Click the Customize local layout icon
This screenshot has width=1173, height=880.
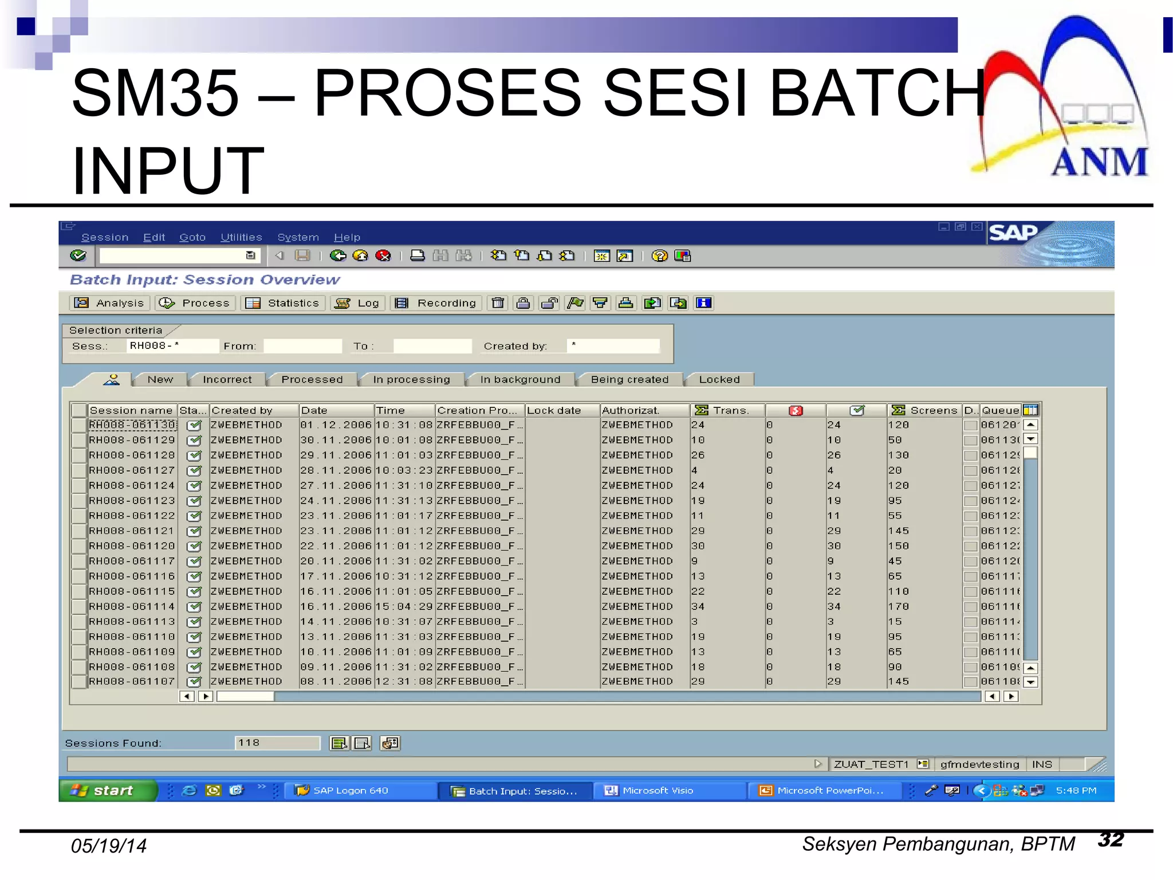pos(683,256)
